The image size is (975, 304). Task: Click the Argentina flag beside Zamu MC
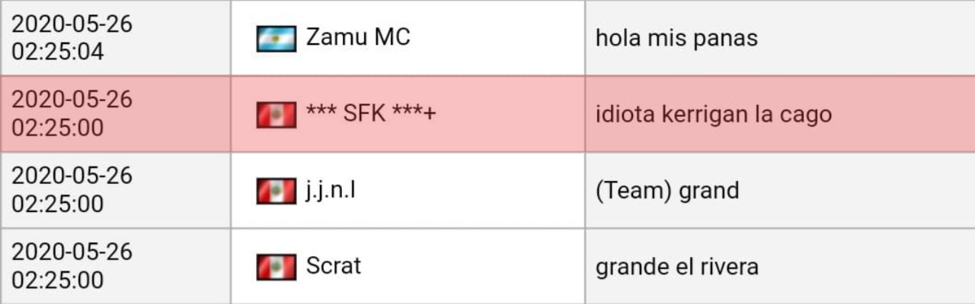click(x=276, y=38)
